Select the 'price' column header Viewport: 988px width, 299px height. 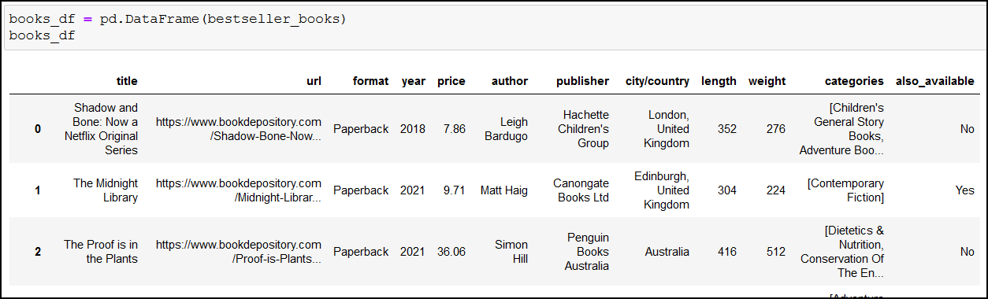coord(451,81)
